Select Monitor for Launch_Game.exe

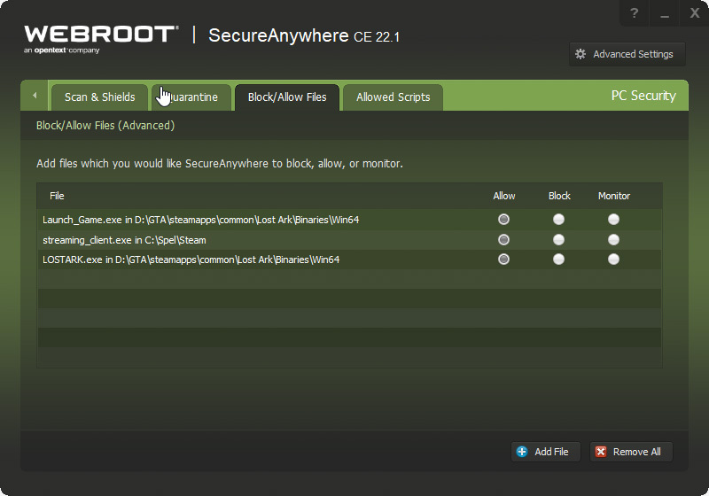point(613,220)
